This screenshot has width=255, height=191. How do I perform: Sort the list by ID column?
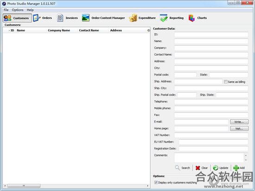(x=12, y=31)
